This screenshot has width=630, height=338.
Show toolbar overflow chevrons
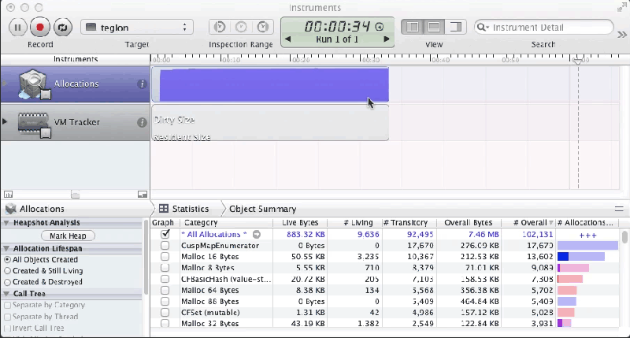pyautogui.click(x=622, y=35)
